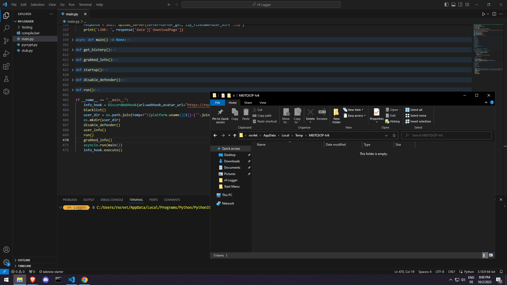Run the Python file with the play icon
This screenshot has height=285, width=507.
point(483,14)
